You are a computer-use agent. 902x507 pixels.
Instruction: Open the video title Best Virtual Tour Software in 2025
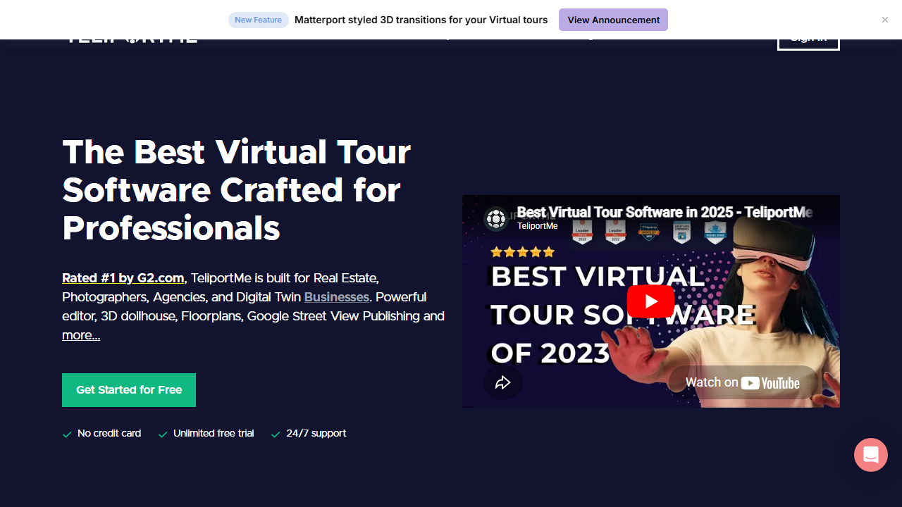click(x=665, y=212)
